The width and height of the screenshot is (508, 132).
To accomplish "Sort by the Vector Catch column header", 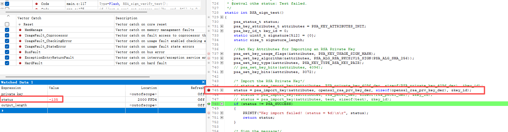I will pyautogui.click(x=29, y=18).
